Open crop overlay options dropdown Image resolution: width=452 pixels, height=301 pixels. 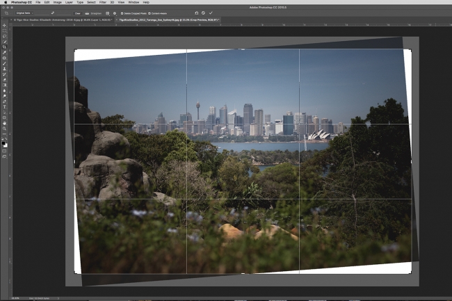[x=108, y=13]
